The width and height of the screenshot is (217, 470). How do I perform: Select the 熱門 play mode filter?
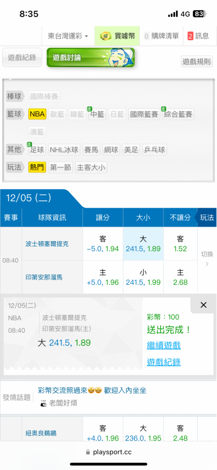(37, 167)
